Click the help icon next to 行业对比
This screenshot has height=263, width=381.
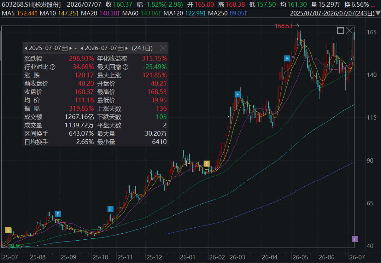coord(53,67)
